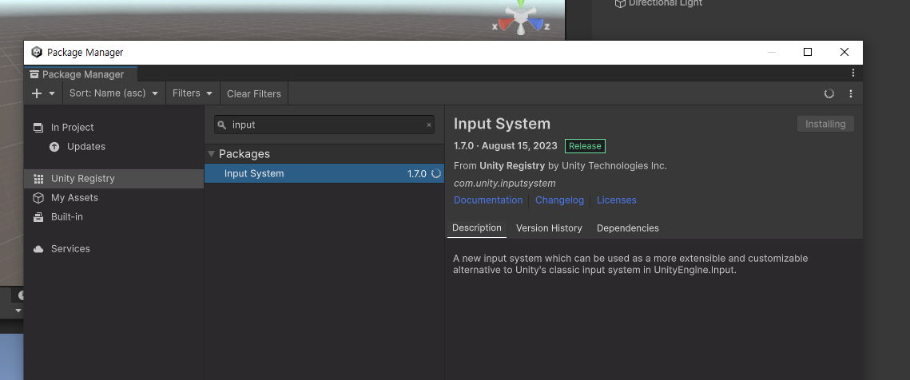Open the Changelog link
Viewport: 910px width, 380px height.
click(559, 200)
